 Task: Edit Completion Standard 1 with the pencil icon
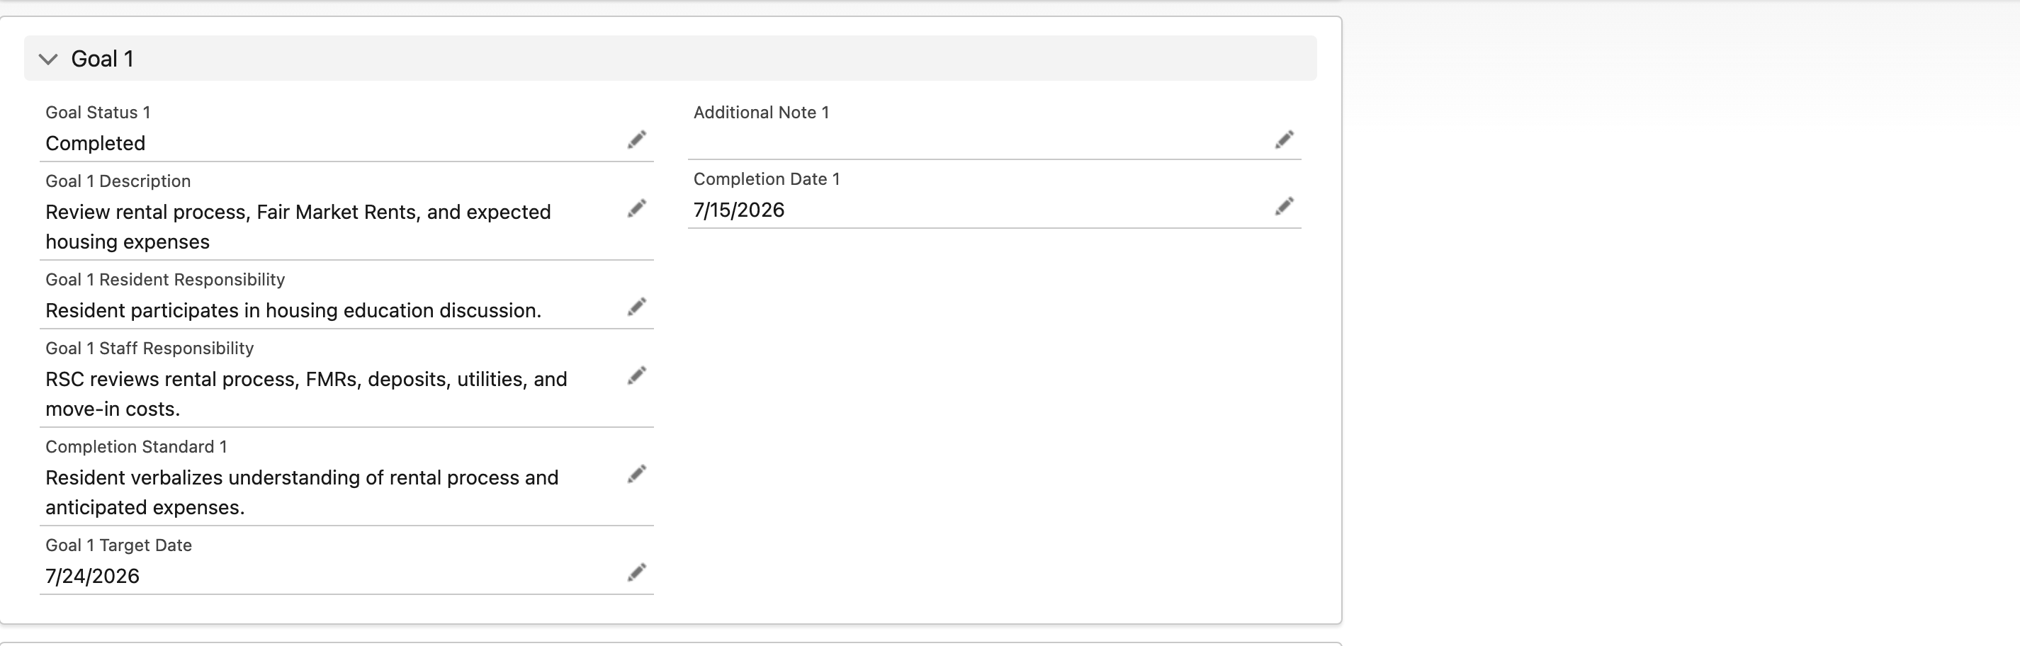coord(637,475)
